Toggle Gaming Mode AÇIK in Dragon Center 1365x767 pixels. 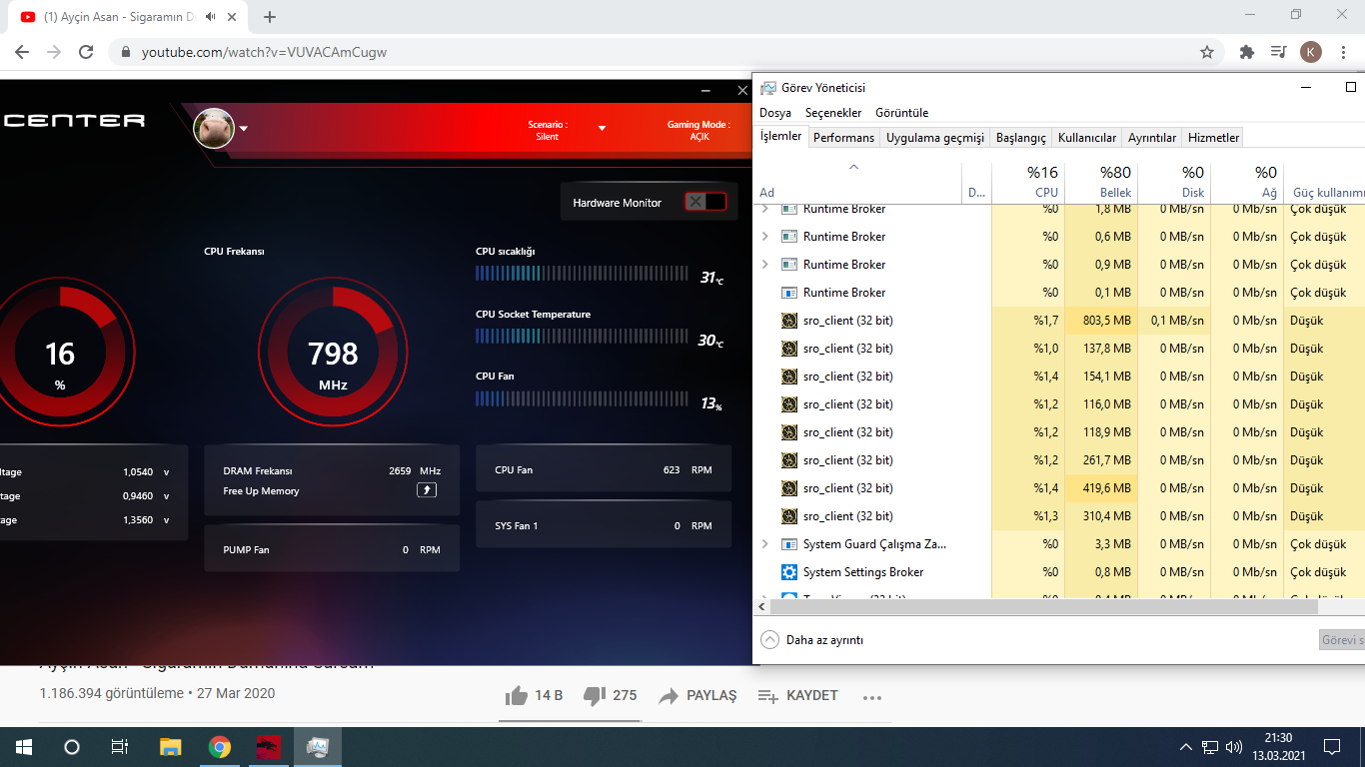698,131
